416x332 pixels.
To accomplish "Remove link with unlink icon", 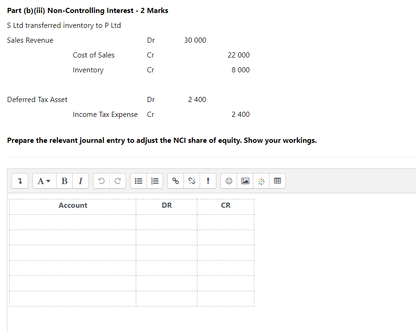I will point(192,181).
